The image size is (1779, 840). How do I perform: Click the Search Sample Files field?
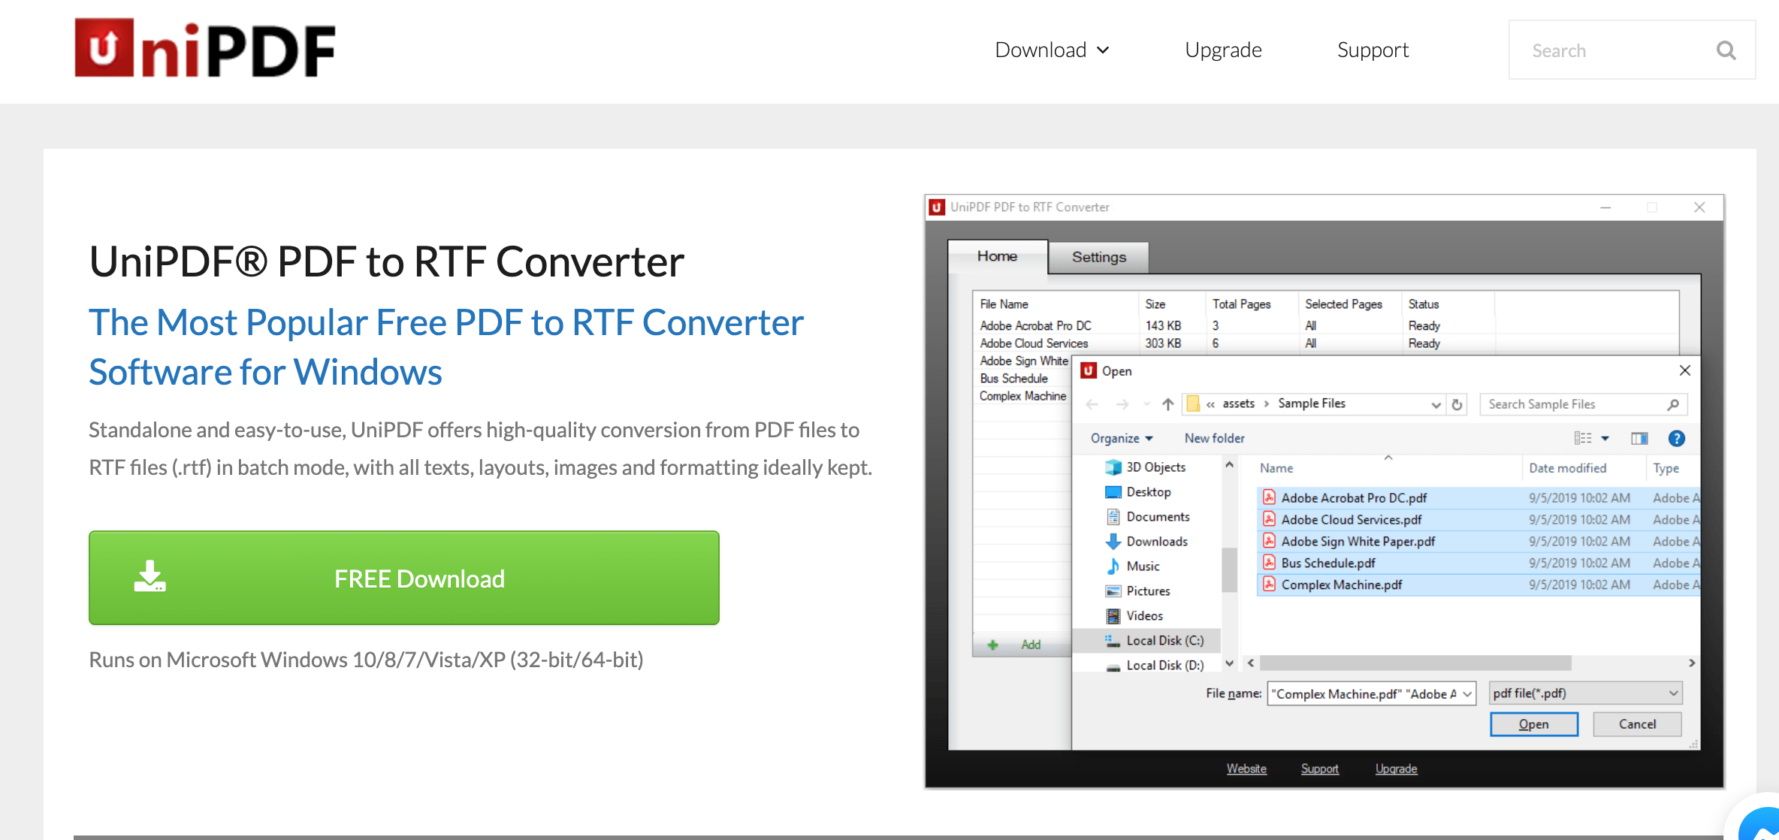(x=1584, y=404)
